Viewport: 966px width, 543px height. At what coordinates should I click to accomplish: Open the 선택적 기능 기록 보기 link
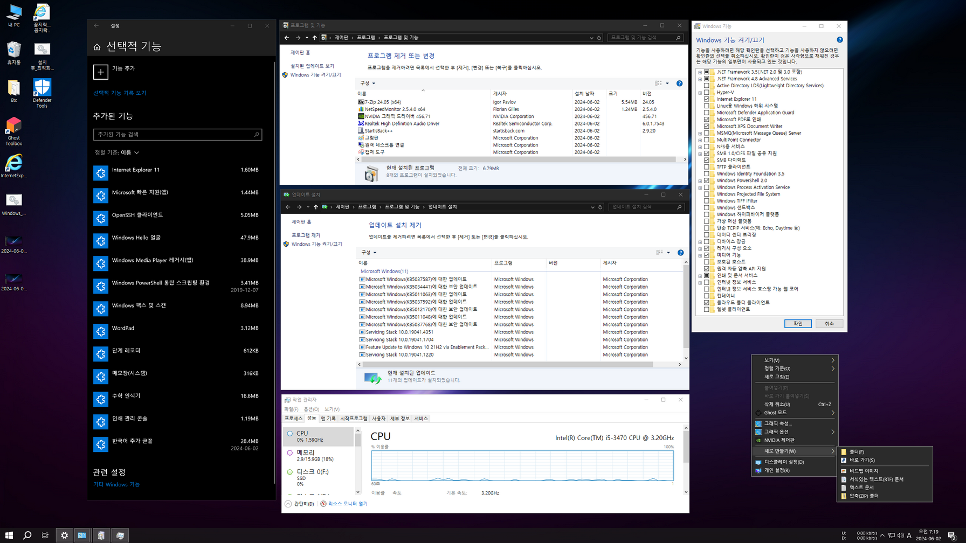[120, 93]
